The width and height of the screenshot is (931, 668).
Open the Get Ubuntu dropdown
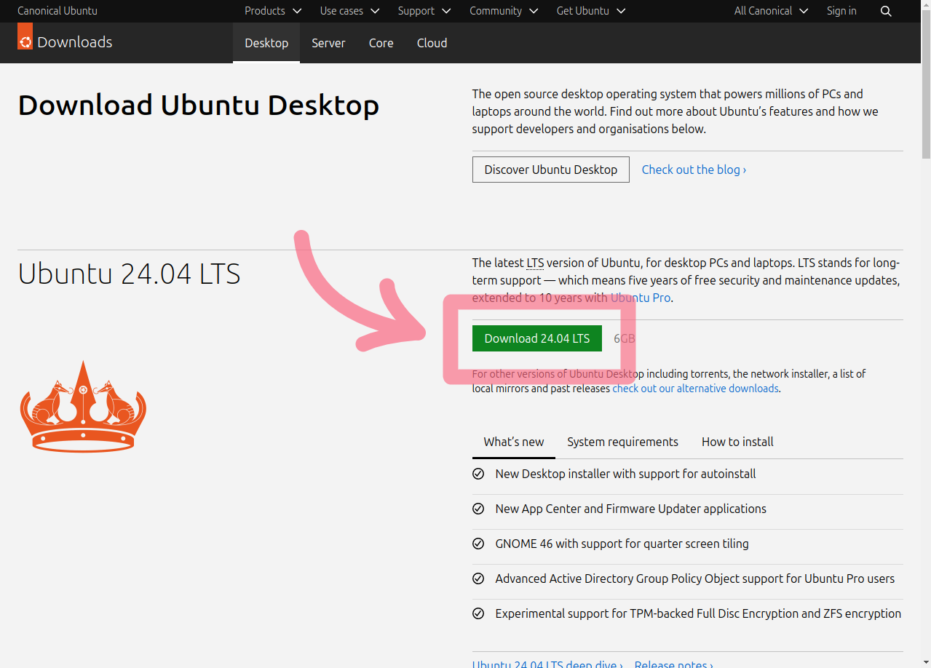pyautogui.click(x=591, y=11)
